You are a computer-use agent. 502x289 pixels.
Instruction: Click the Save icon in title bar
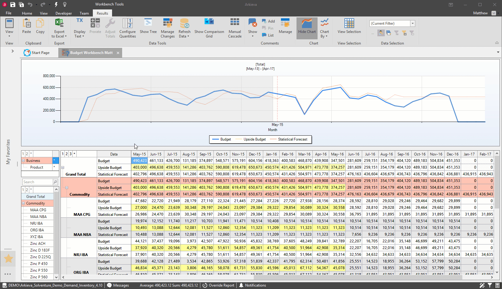pyautogui.click(x=13, y=5)
